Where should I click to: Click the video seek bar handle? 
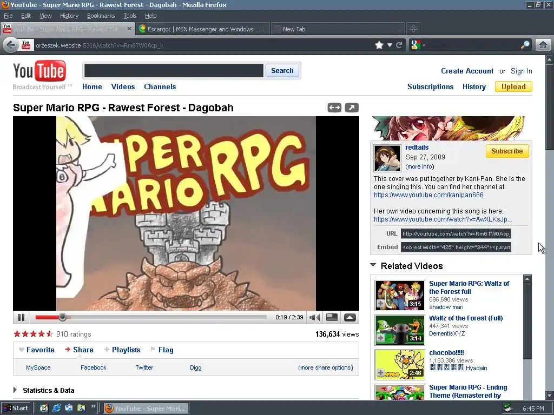pos(63,317)
